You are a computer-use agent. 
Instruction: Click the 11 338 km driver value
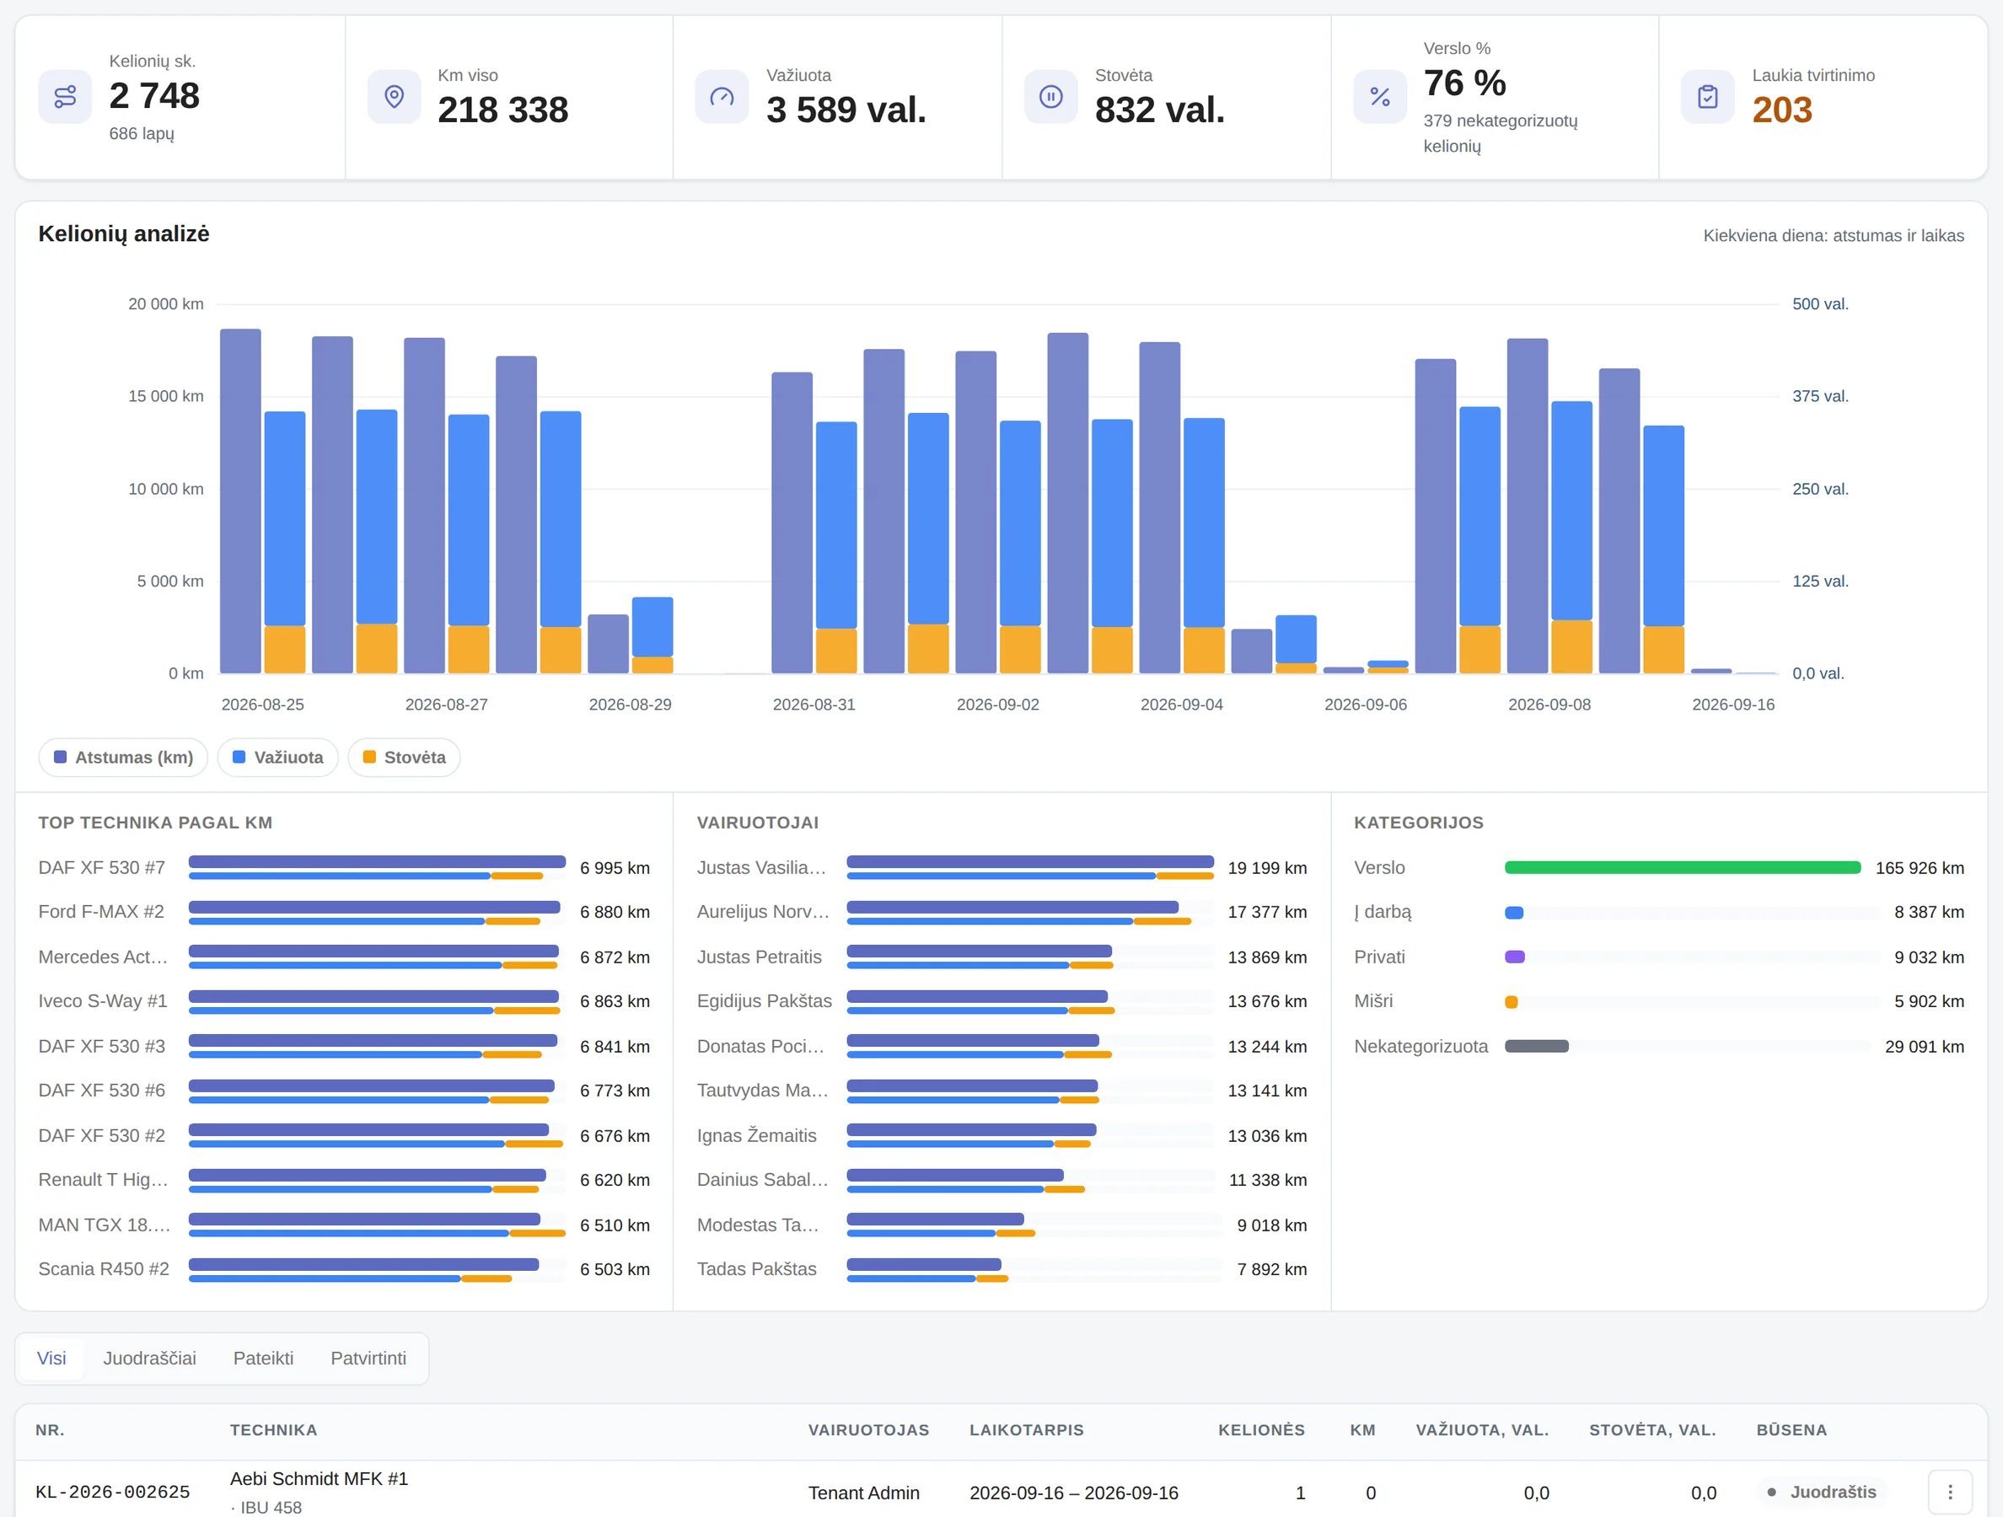pyautogui.click(x=1268, y=1180)
